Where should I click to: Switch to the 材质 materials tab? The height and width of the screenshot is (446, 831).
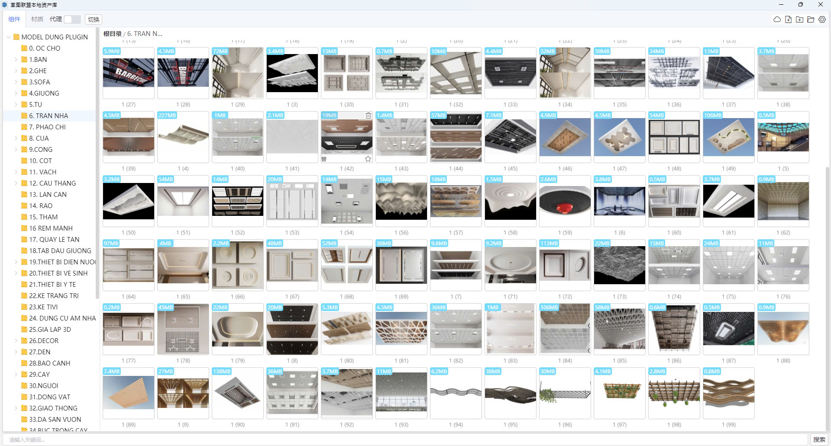pyautogui.click(x=37, y=19)
